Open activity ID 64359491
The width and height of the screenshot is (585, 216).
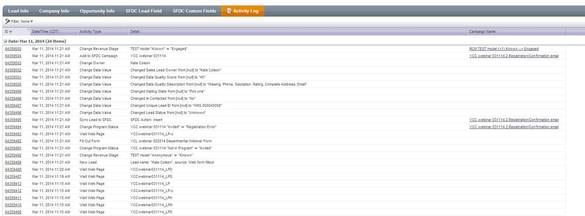click(13, 148)
